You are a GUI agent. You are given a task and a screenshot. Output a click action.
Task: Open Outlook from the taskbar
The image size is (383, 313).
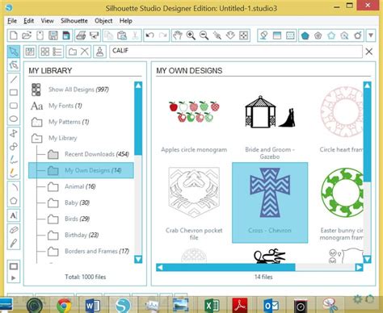click(271, 306)
